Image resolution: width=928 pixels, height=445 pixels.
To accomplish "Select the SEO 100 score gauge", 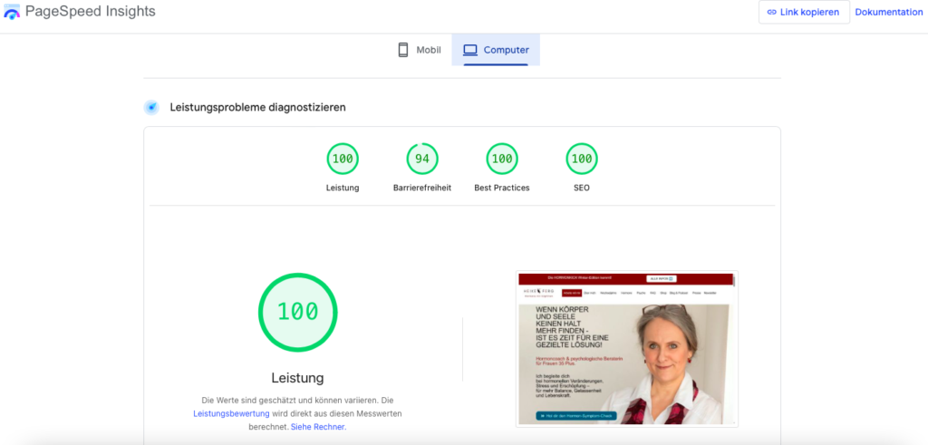I will coord(582,160).
